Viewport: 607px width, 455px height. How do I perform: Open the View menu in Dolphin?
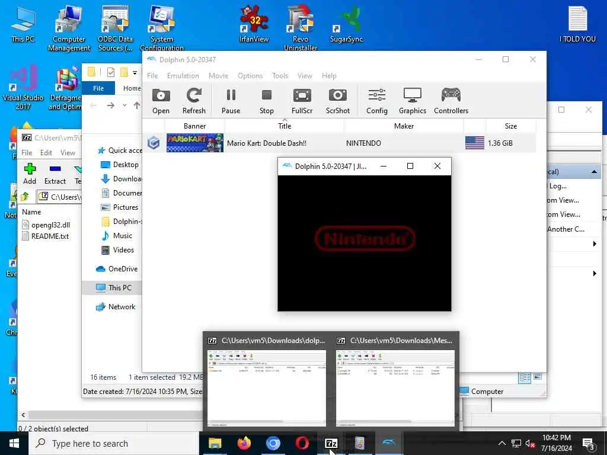pos(305,76)
